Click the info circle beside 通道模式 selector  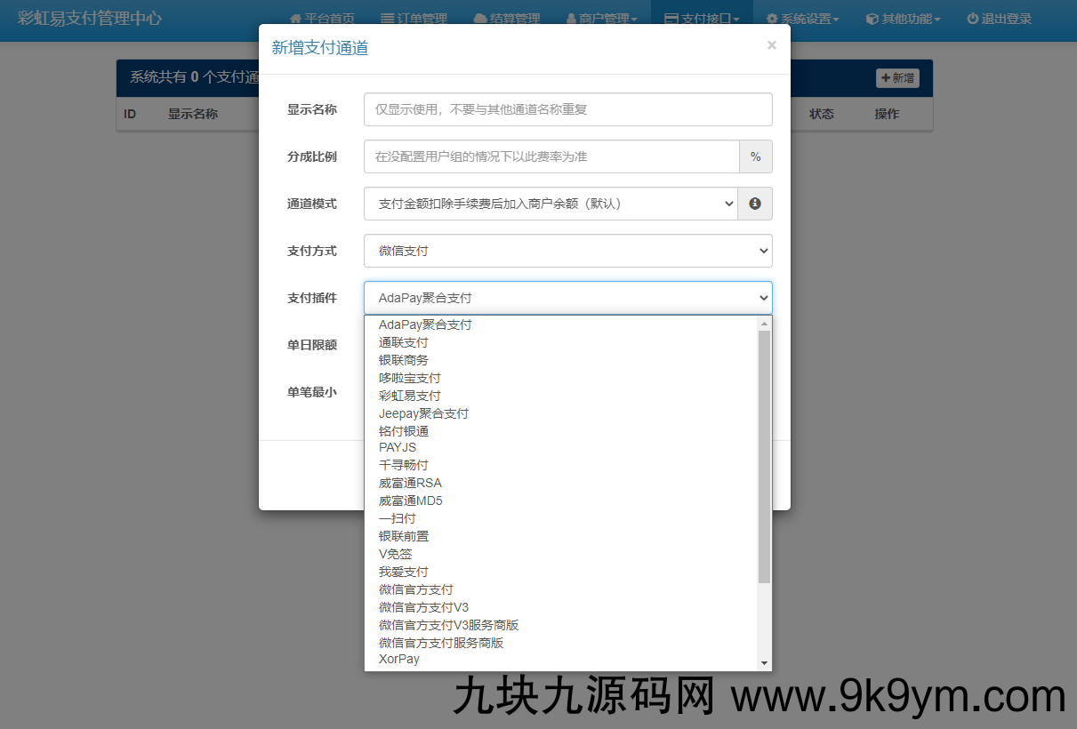[755, 204]
